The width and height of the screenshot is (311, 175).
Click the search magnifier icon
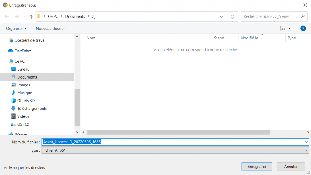pos(302,17)
